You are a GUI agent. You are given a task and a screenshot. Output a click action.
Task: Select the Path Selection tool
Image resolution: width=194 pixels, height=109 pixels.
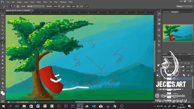(x=3, y=75)
